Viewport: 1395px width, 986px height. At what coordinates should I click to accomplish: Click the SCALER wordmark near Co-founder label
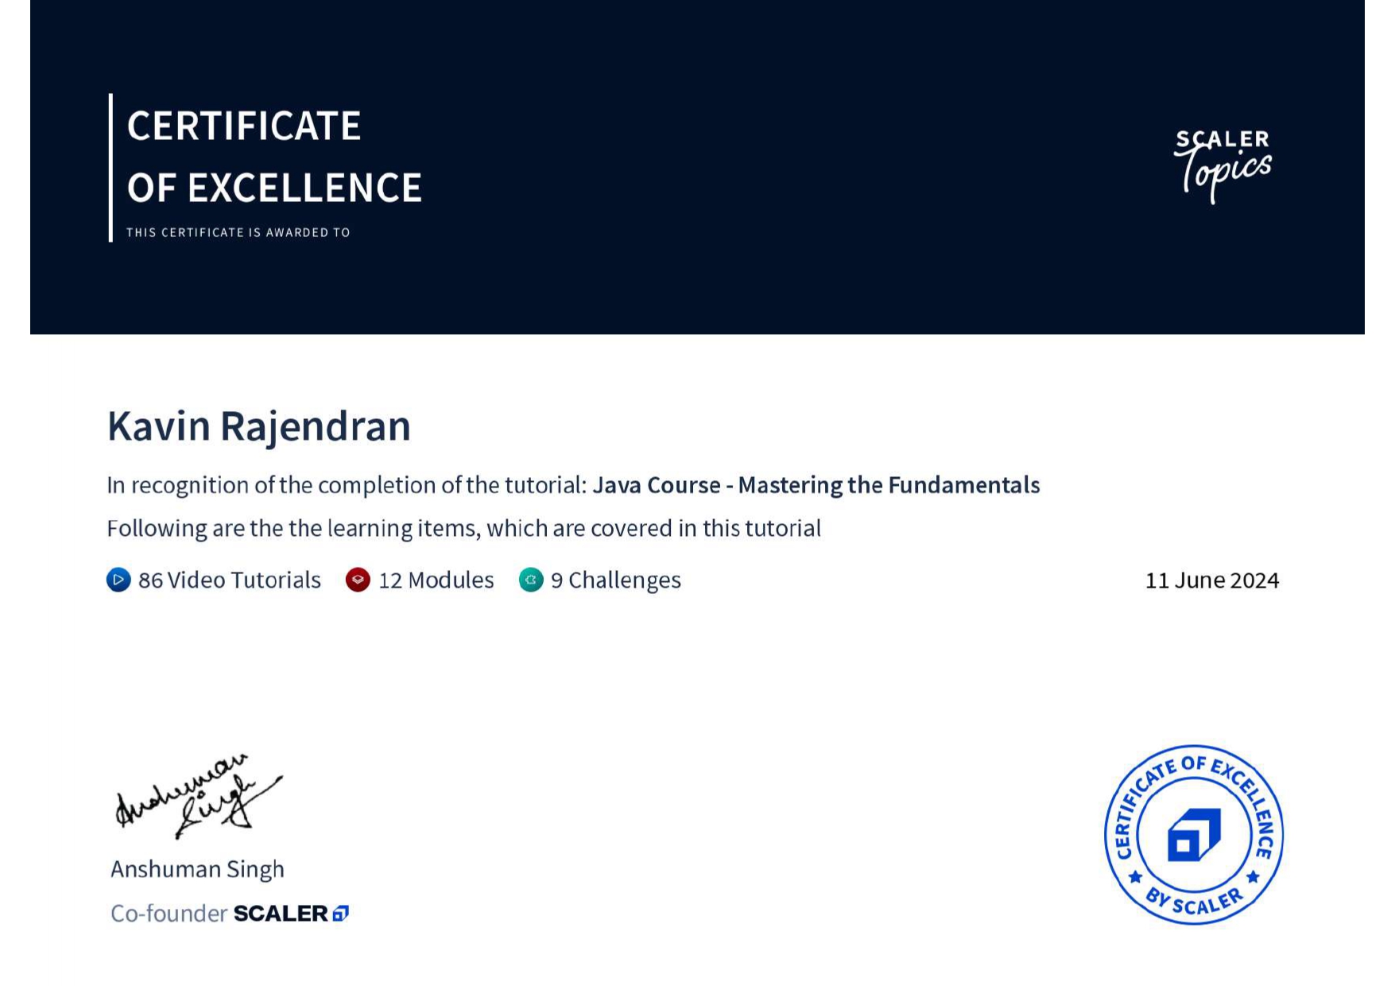(x=280, y=914)
